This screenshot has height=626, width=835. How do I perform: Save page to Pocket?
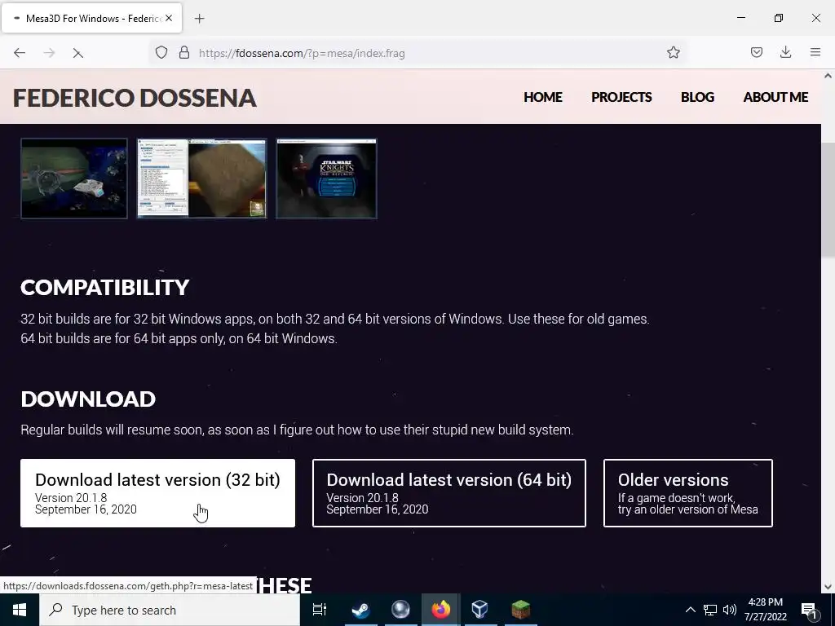[756, 52]
